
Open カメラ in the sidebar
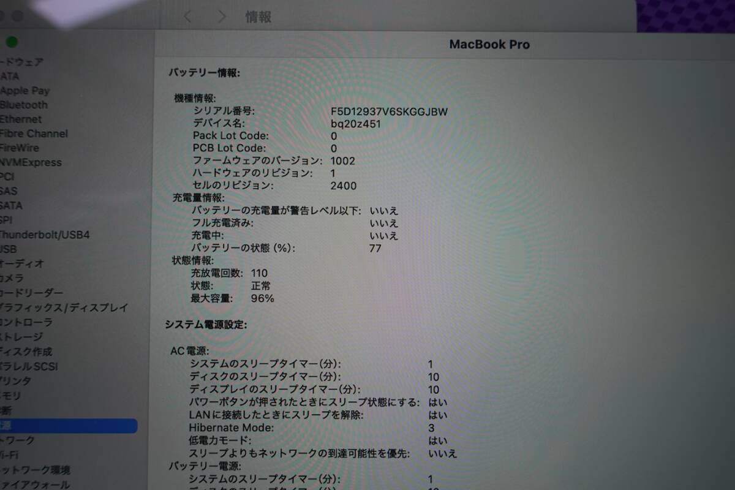(12, 278)
